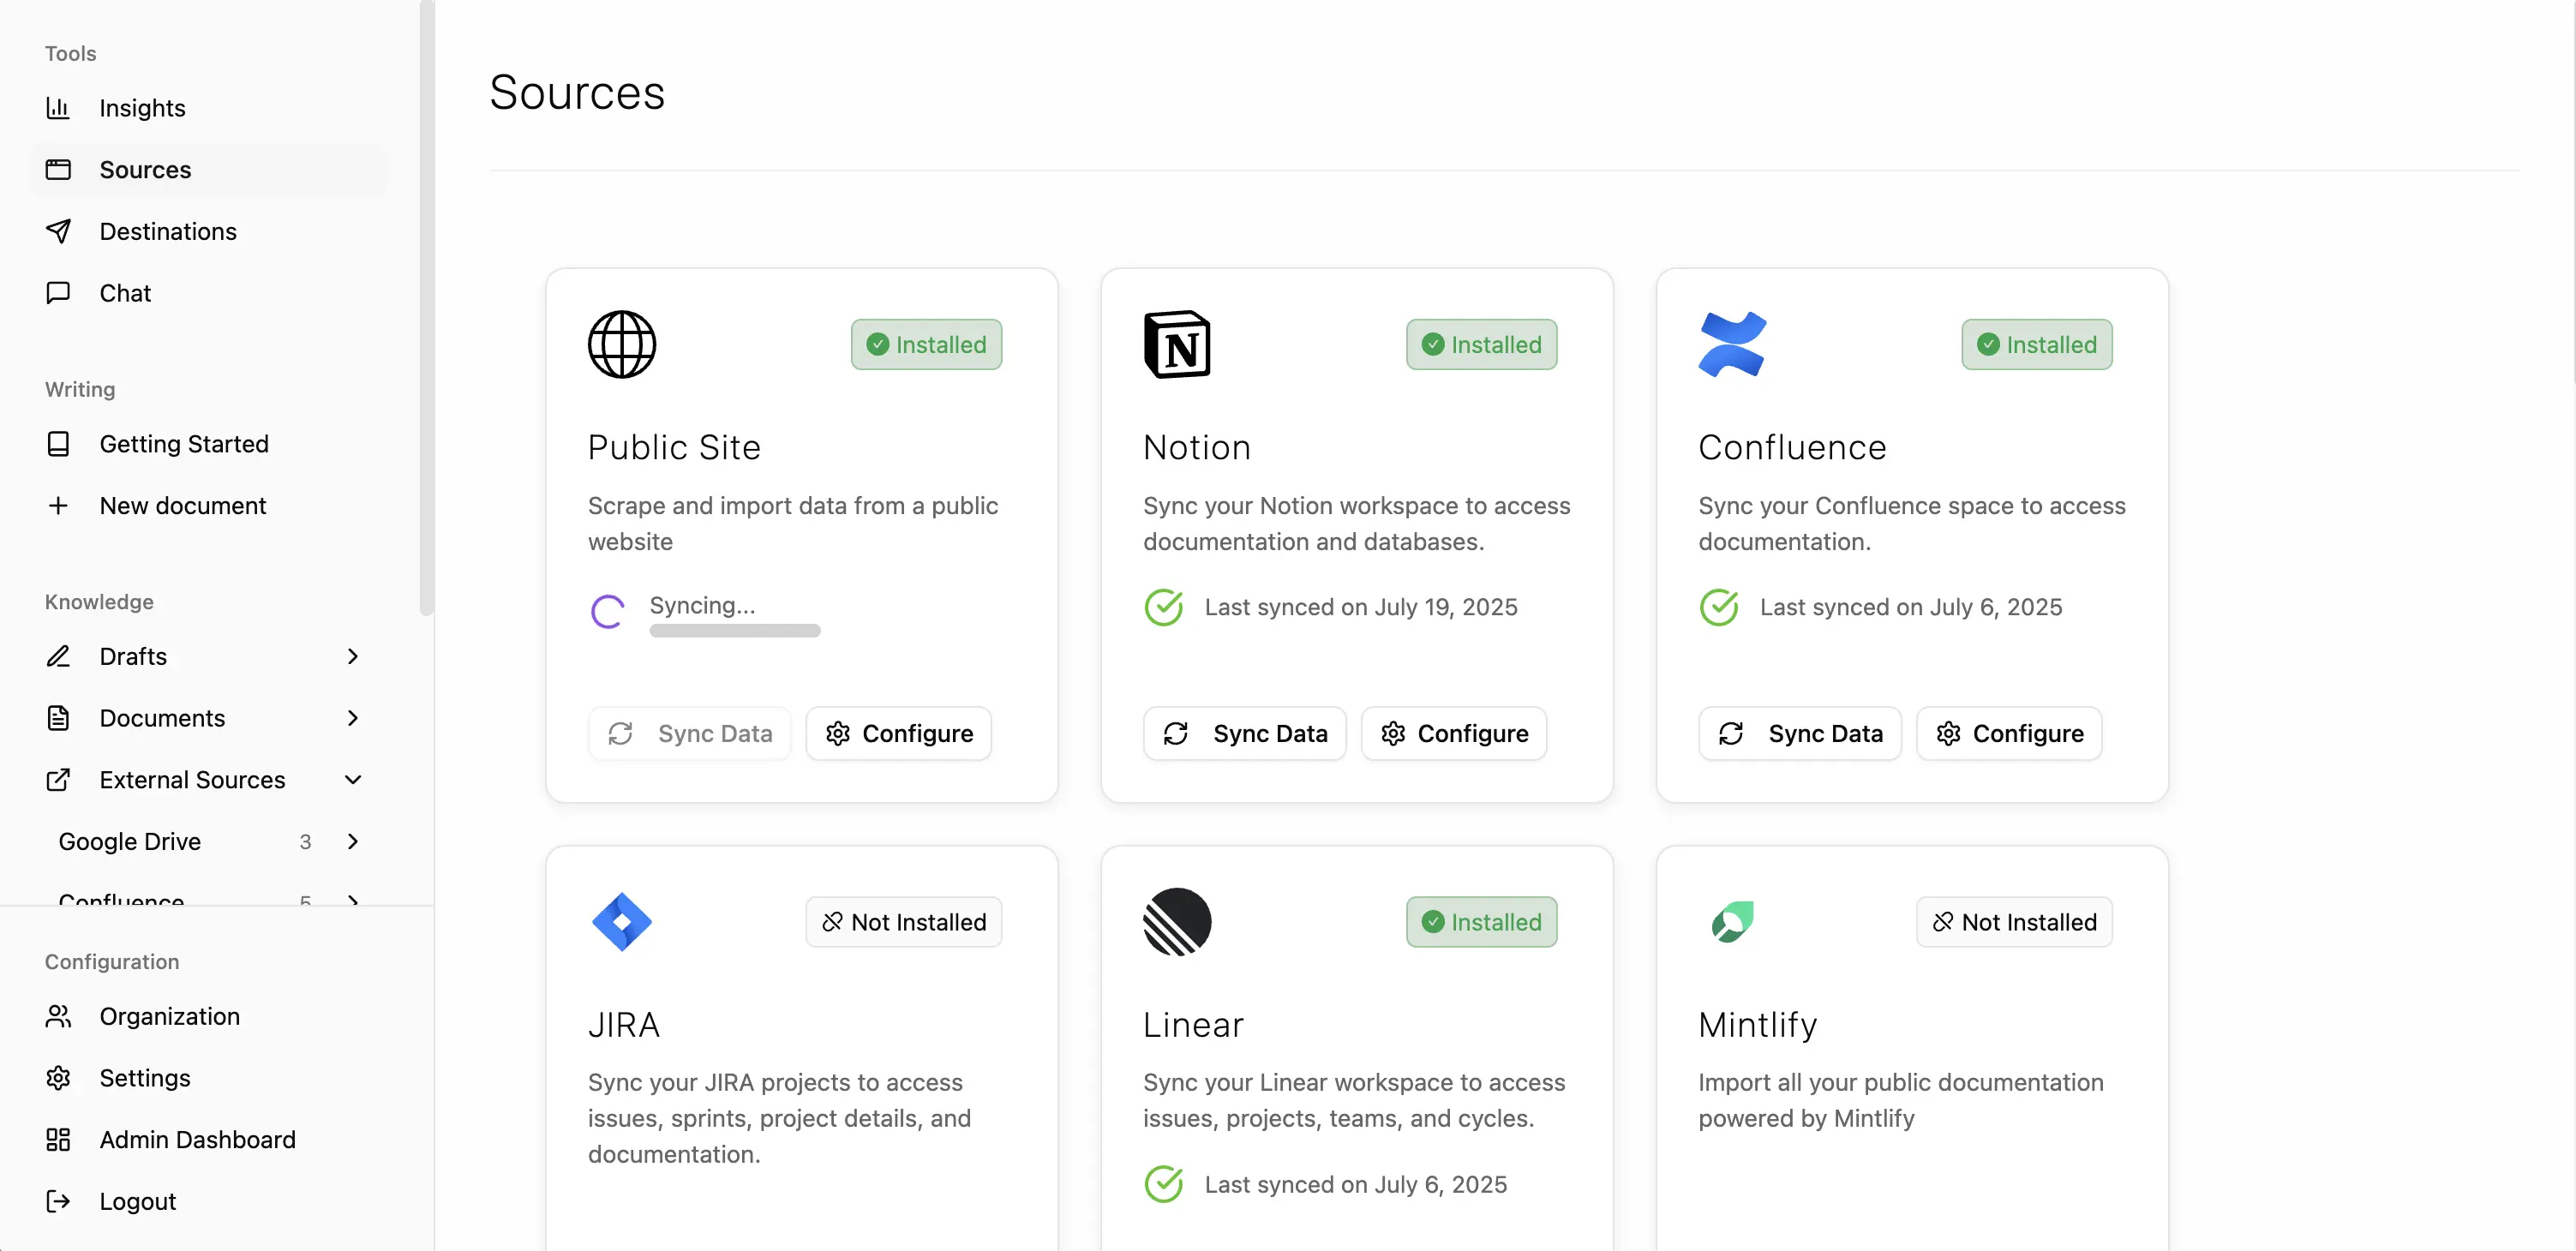Click Sync Data on the Notion card
The height and width of the screenshot is (1251, 2576).
(1245, 734)
